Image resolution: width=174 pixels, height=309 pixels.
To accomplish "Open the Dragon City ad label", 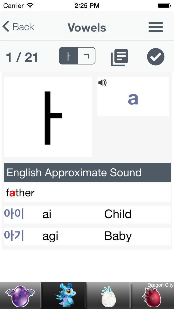I will click(x=160, y=285).
